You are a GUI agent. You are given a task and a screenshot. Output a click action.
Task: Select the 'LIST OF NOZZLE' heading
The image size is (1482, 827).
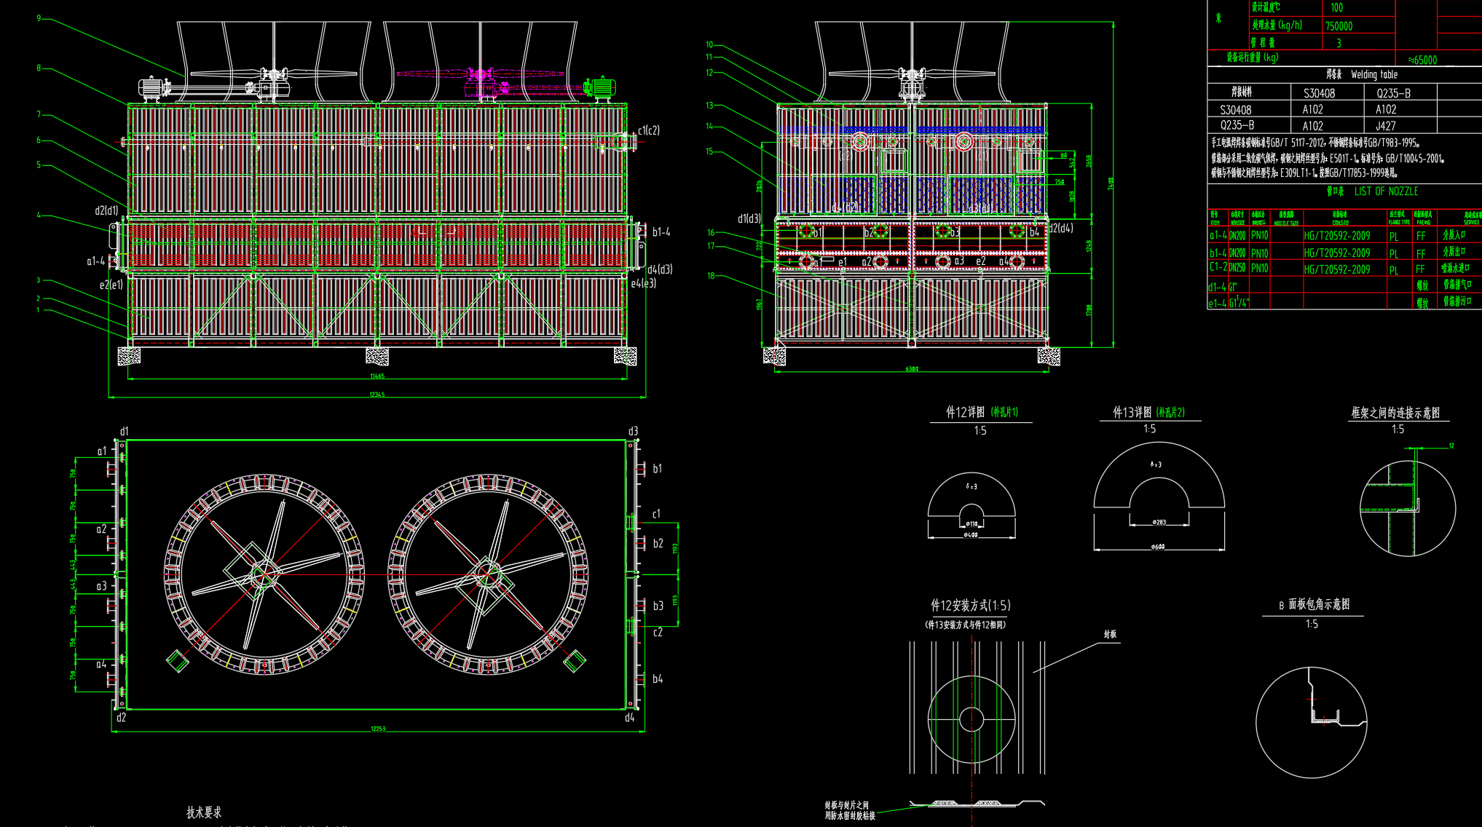tap(1386, 191)
